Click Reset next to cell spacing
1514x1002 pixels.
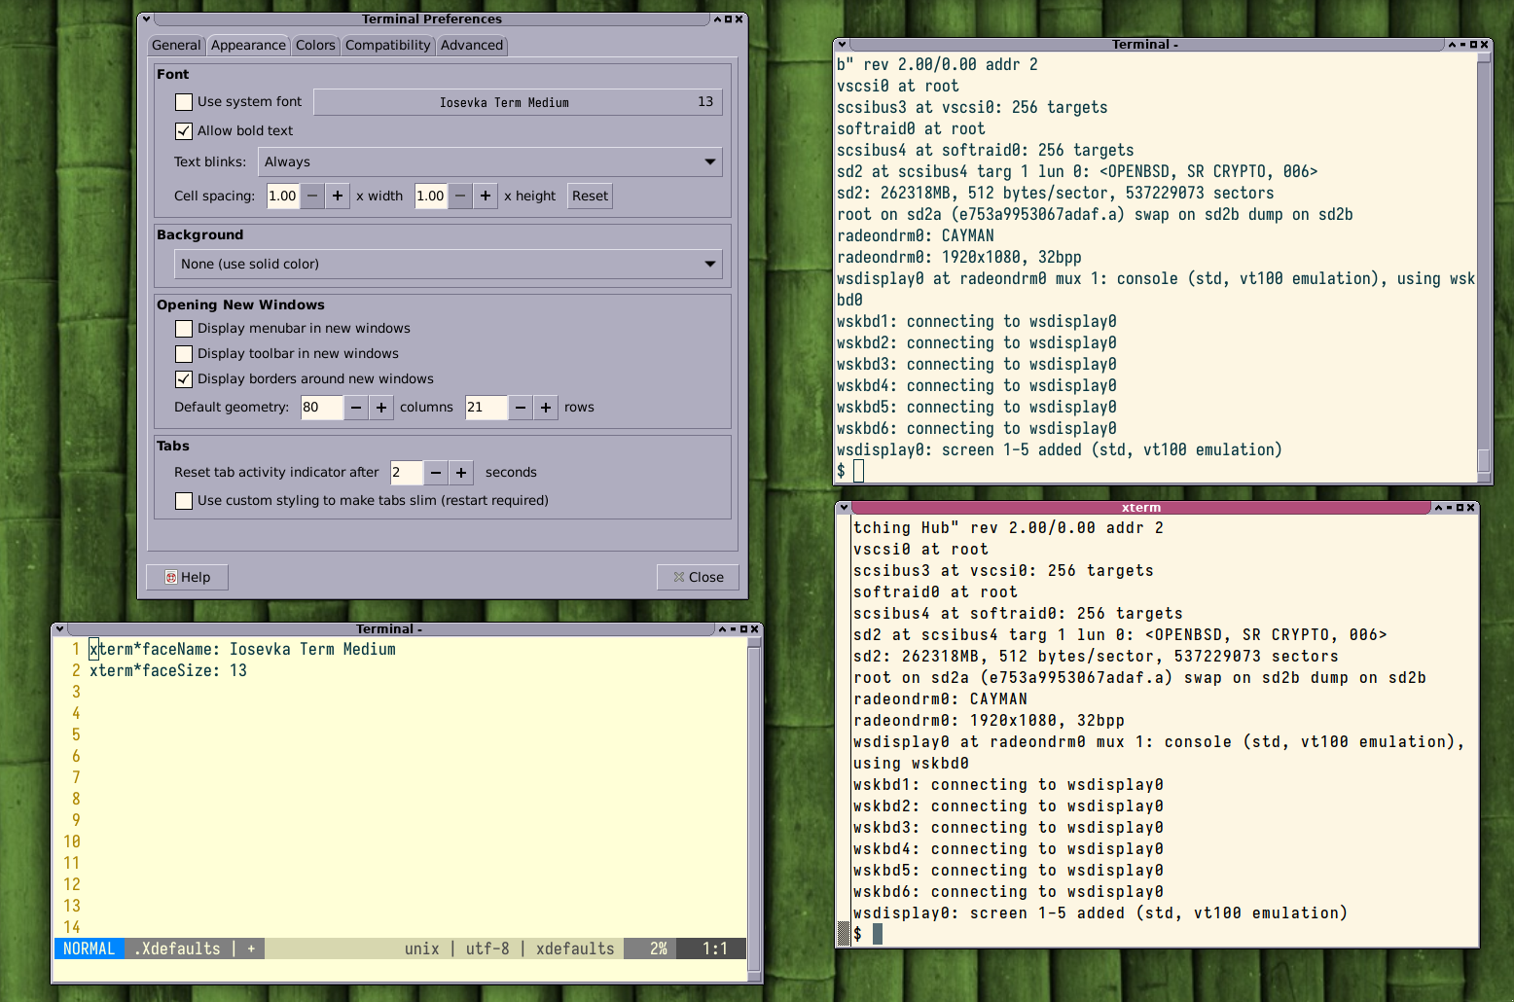(589, 196)
